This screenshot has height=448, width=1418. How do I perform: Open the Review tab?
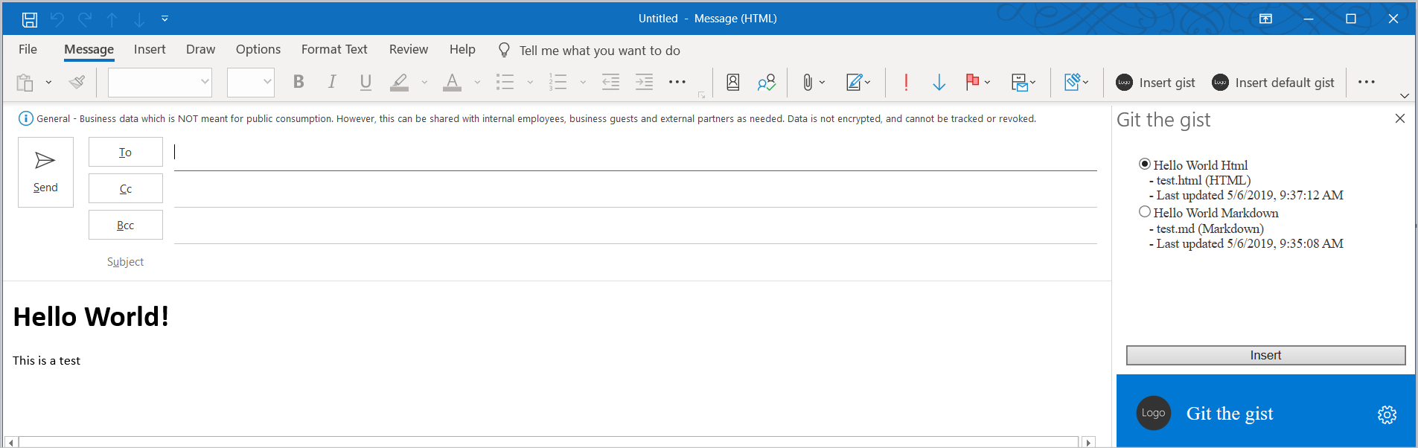pyautogui.click(x=409, y=49)
